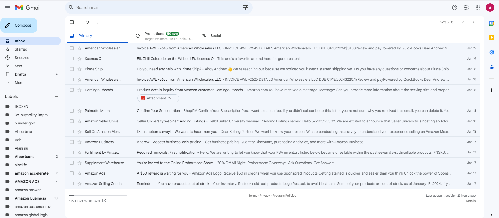Show search options filter icon

[x=245, y=8]
